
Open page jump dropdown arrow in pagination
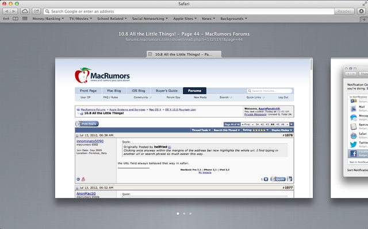(x=292, y=125)
